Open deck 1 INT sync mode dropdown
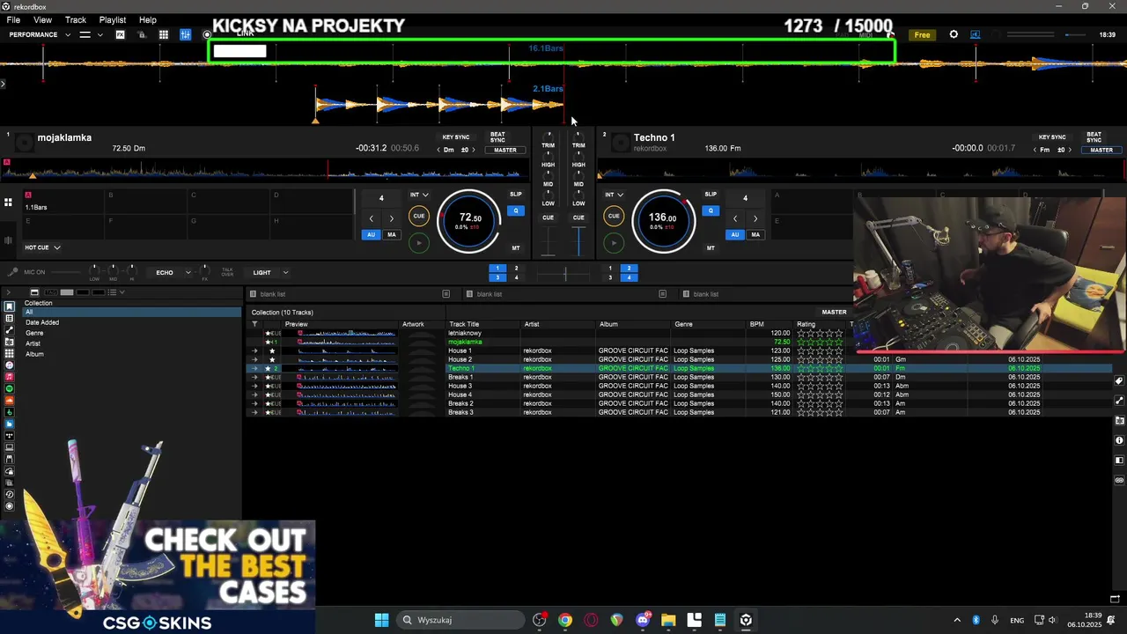 click(x=419, y=195)
